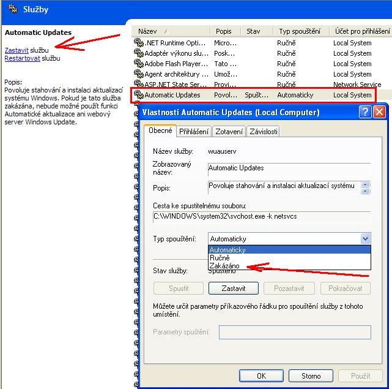Viewport: 392px width, 389px height.
Task: Click the Cesta ke spustitelnému souboru path field
Action: [262, 217]
